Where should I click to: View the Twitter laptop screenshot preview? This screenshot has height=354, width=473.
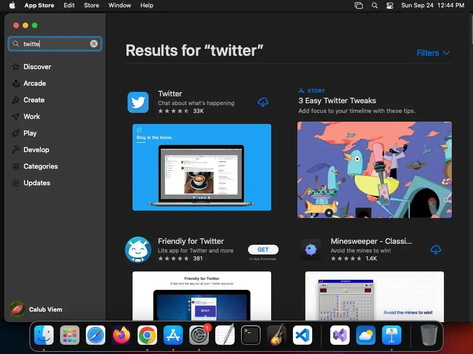(202, 167)
